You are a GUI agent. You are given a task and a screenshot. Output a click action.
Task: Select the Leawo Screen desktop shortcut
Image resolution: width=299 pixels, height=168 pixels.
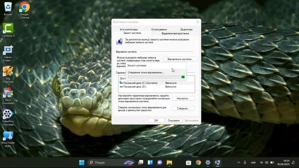8,54
